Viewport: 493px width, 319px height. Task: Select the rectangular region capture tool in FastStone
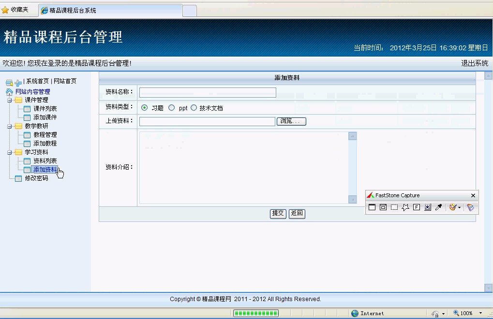point(394,207)
